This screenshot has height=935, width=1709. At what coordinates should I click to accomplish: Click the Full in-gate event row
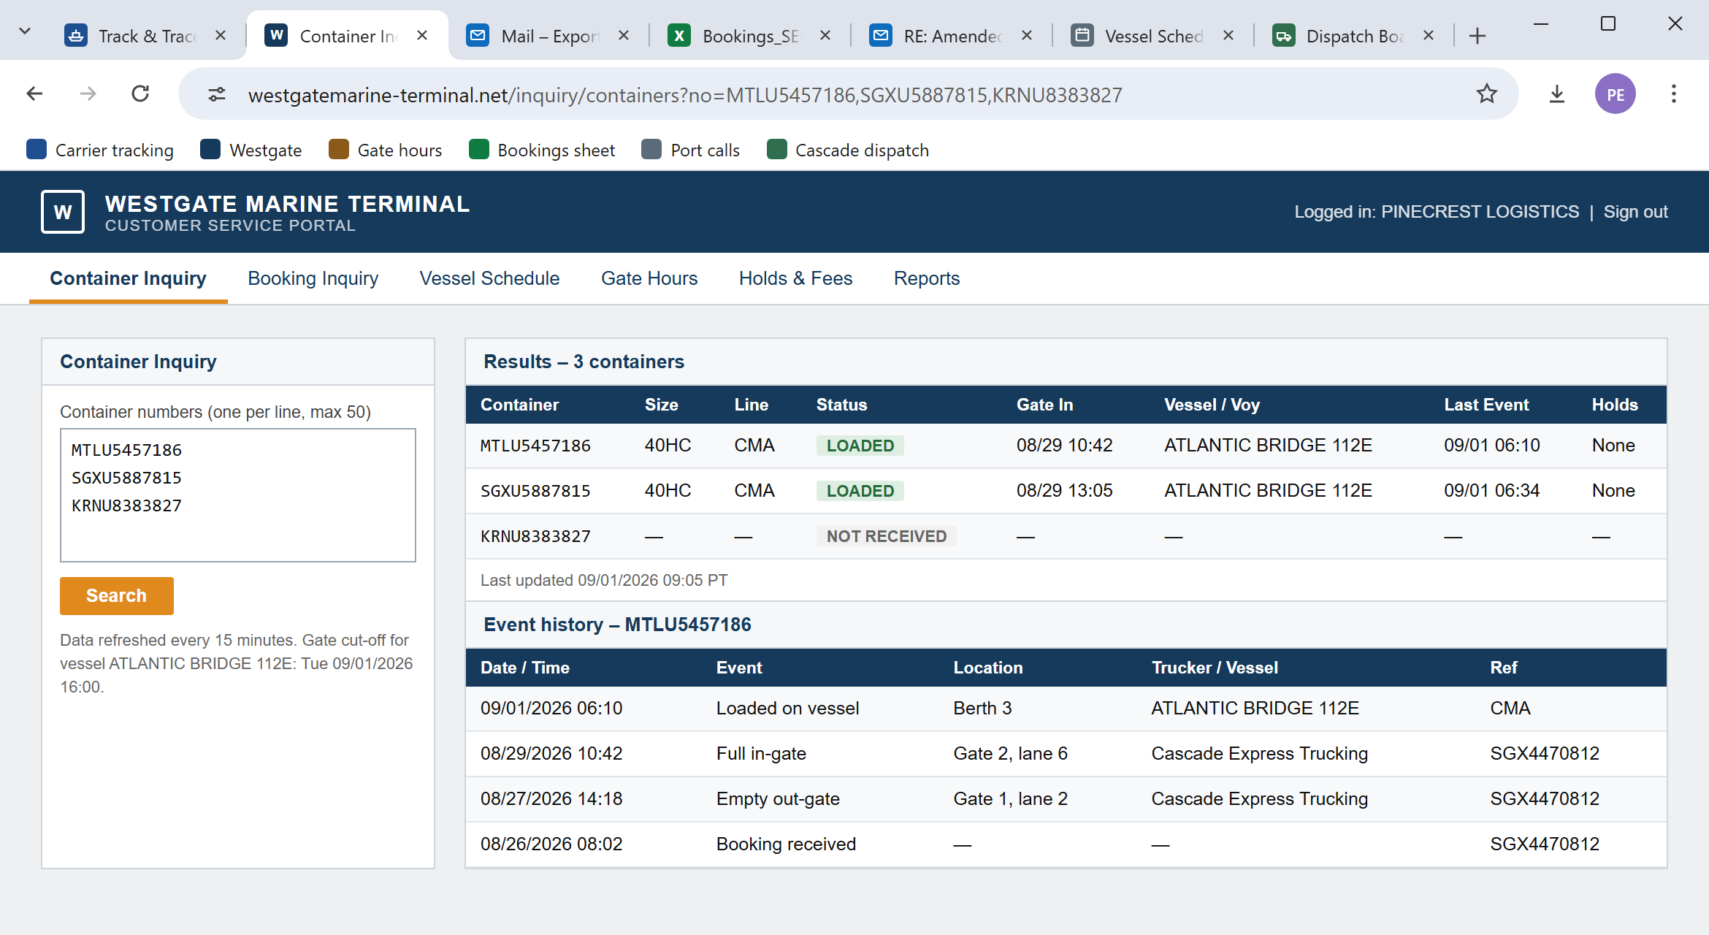click(1066, 754)
